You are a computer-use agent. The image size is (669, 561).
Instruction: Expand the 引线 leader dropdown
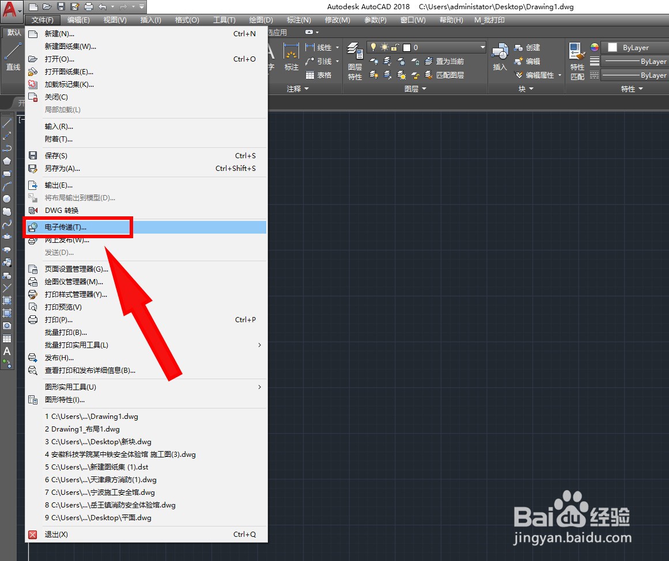[338, 62]
